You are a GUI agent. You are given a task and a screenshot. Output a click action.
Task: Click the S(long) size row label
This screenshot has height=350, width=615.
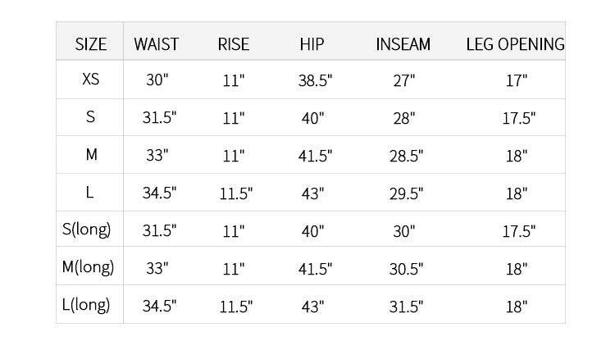click(87, 230)
